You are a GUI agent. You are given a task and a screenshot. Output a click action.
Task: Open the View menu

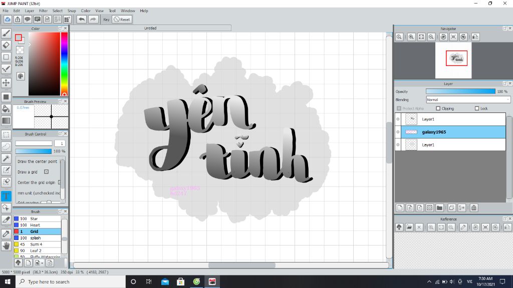[100, 11]
